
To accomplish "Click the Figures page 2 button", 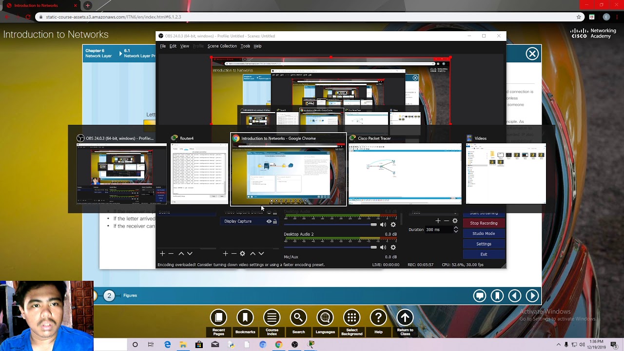I will 109,295.
